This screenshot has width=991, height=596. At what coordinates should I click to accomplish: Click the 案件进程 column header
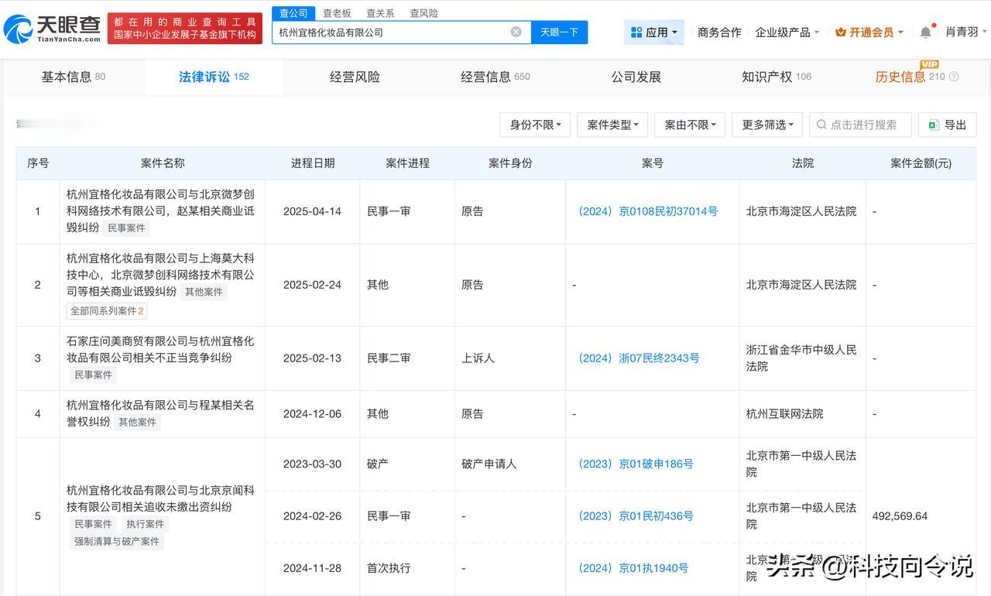tap(407, 163)
